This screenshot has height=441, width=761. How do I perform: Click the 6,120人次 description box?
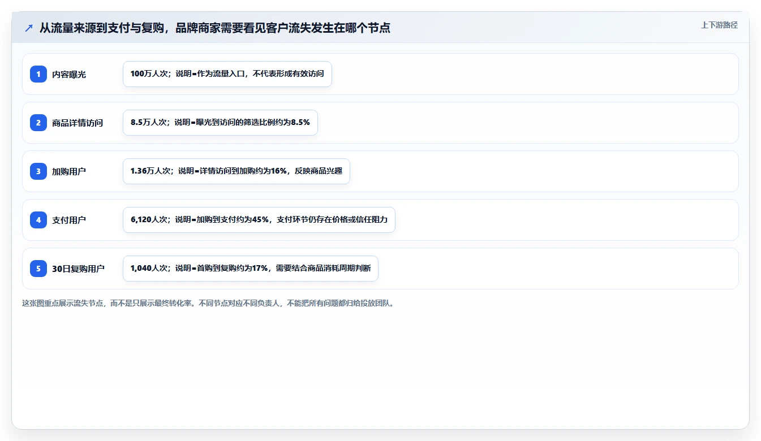[x=259, y=220]
